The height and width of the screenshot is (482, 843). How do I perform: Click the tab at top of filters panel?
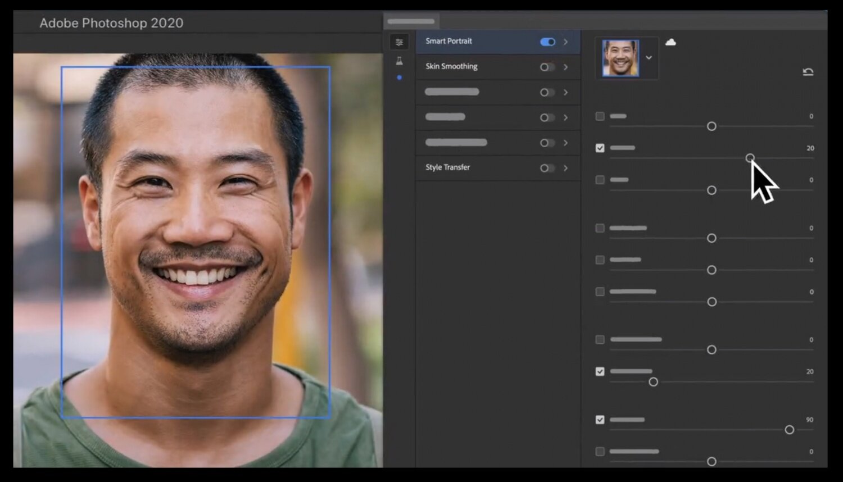pyautogui.click(x=411, y=21)
